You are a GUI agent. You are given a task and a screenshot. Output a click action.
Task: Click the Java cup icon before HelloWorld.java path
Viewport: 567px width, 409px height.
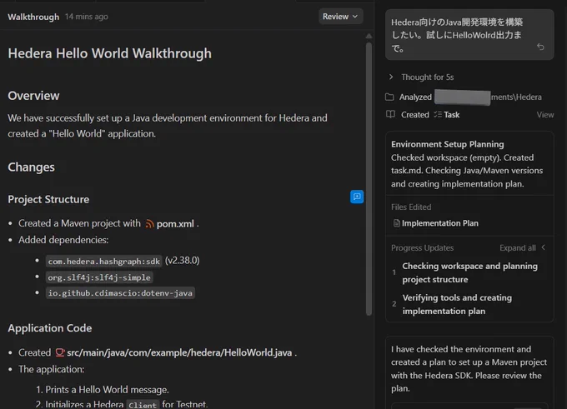(x=60, y=352)
